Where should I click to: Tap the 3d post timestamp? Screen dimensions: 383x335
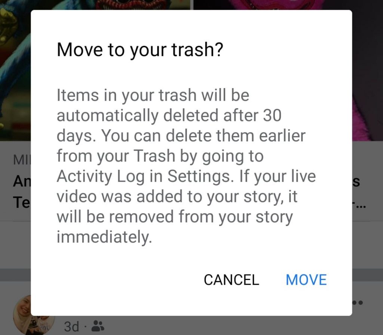tap(71, 326)
